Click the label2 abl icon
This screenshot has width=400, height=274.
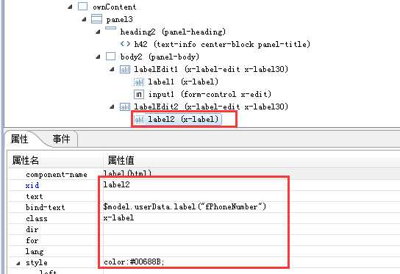pyautogui.click(x=139, y=119)
